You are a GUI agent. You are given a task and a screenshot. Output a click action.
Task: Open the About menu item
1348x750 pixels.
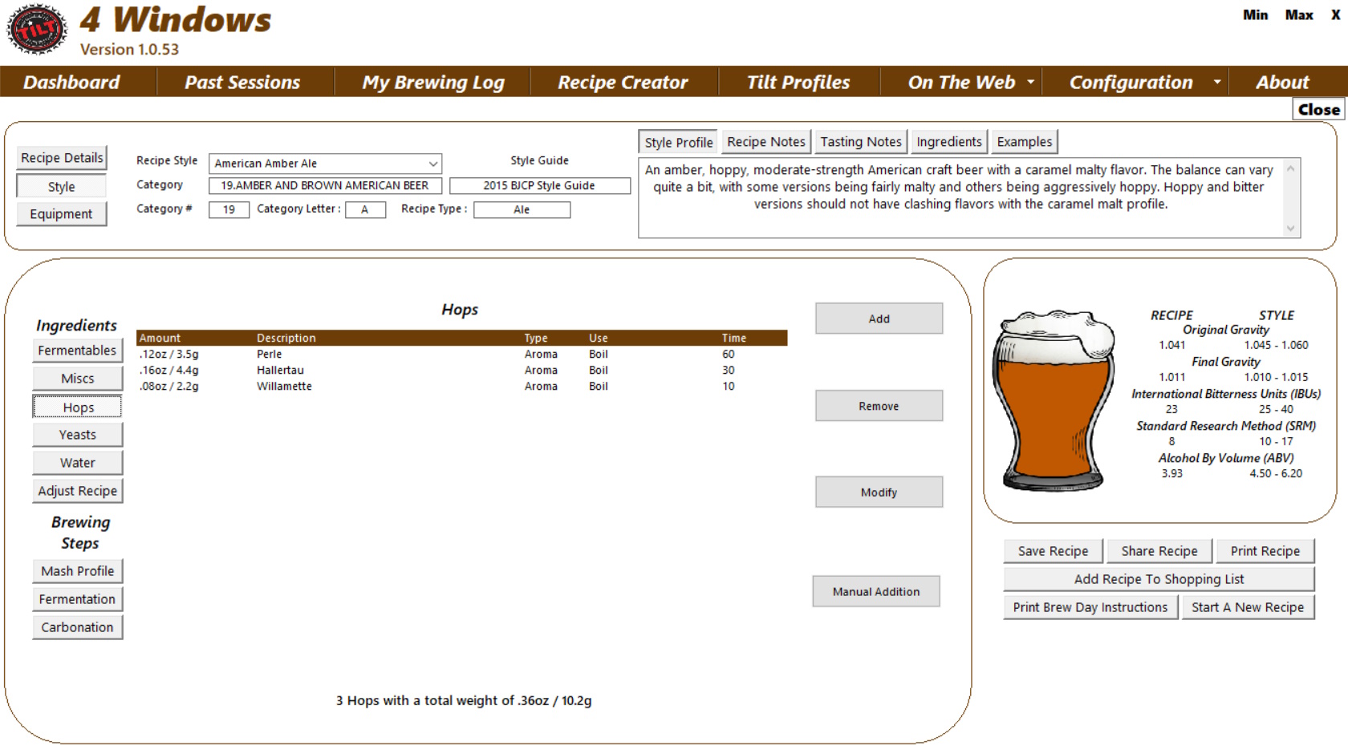[1282, 82]
